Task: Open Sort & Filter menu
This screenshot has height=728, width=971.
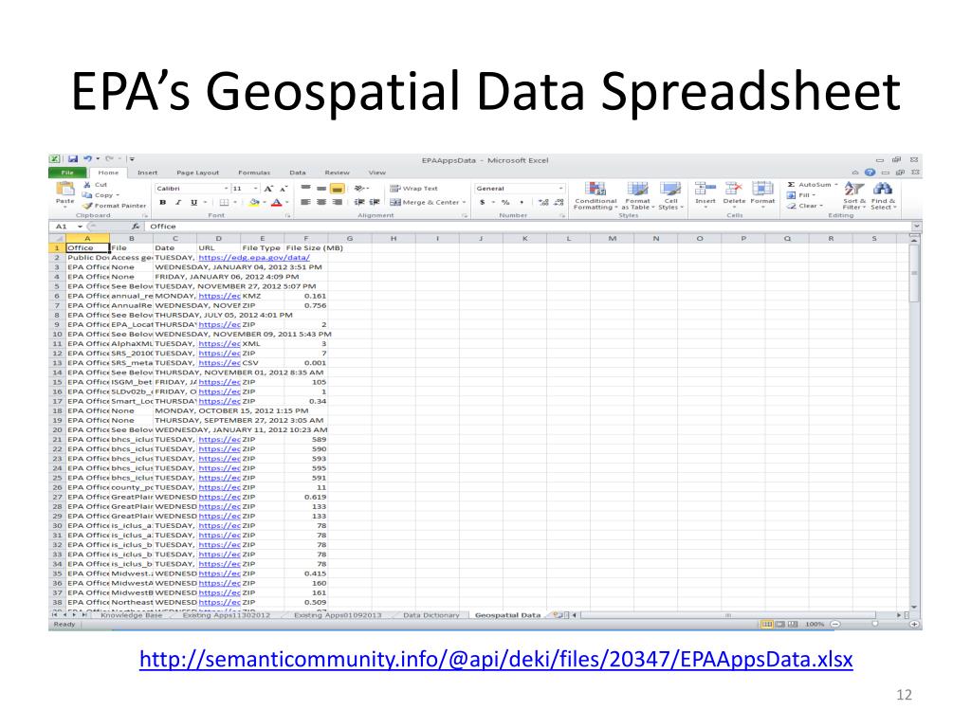Action: click(854, 195)
